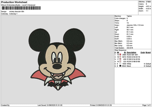Screen dimensions: 152x107
Task: Click "Default" brand in the White row
Action: pos(148,64)
